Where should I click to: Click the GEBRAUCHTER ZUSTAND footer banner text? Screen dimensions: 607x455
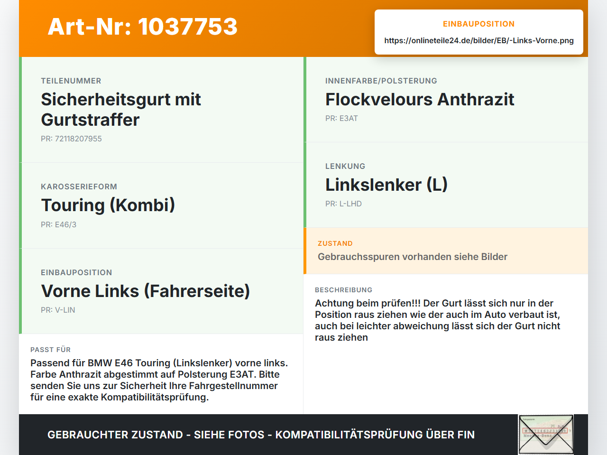261,435
